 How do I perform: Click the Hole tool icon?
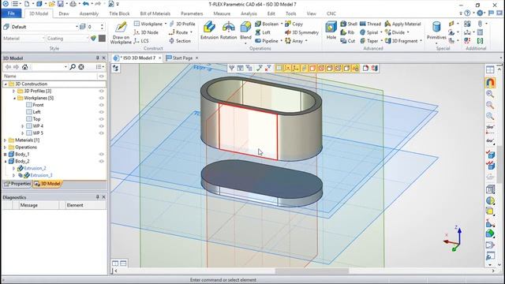(x=331, y=31)
